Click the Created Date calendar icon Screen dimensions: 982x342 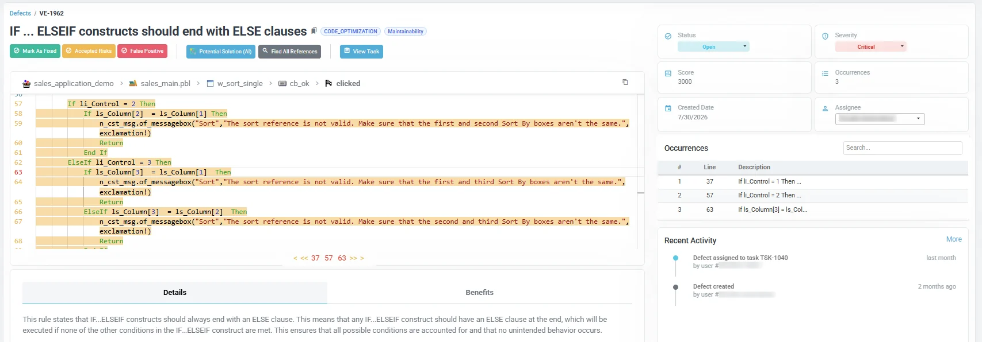pos(668,108)
